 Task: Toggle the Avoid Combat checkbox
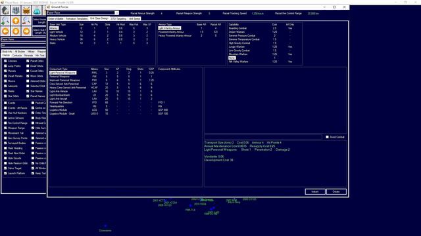coord(327,137)
